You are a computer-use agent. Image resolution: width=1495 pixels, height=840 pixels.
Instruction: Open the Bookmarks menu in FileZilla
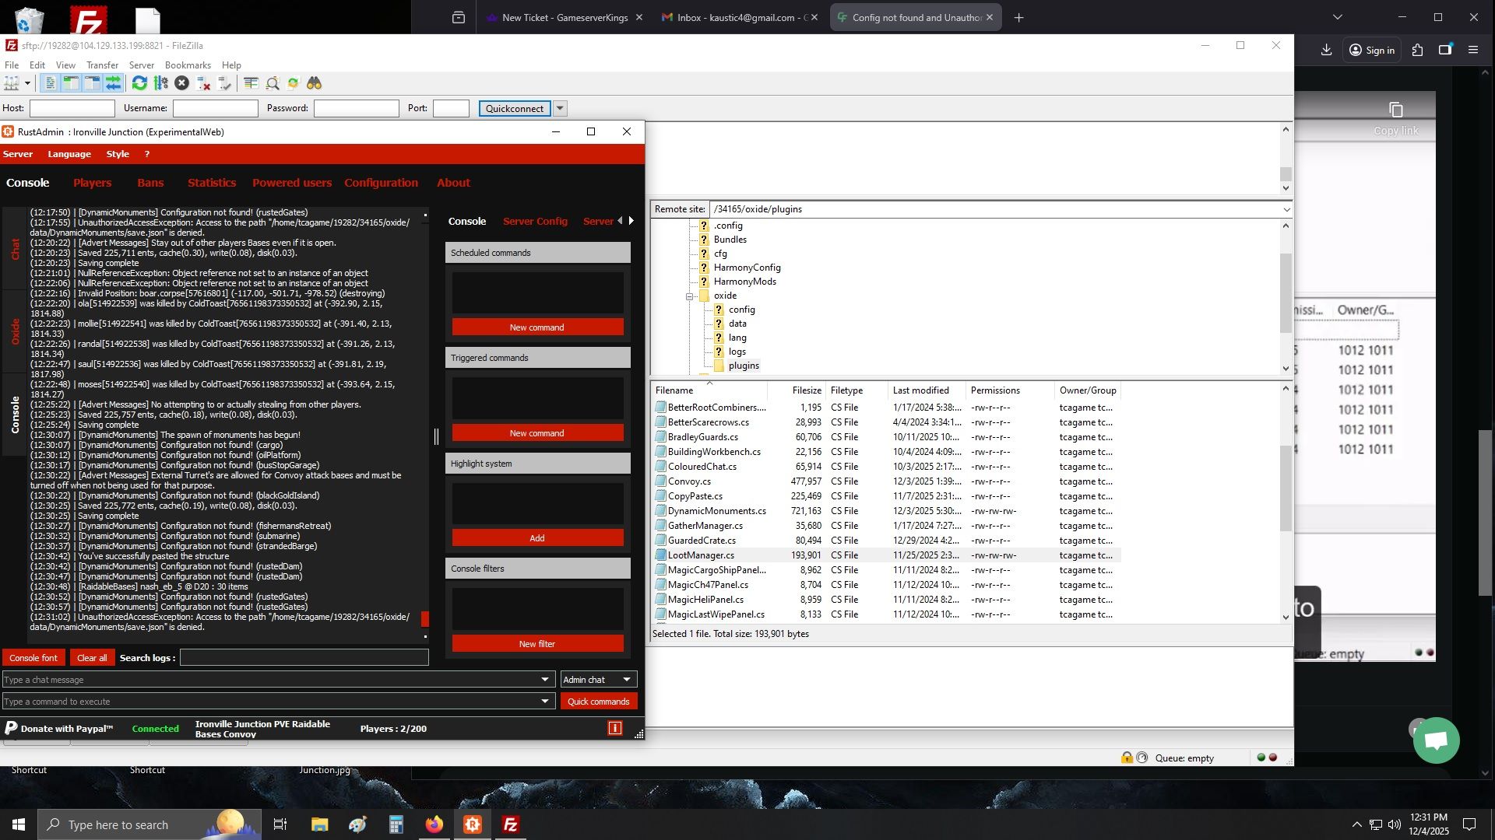[x=188, y=65]
